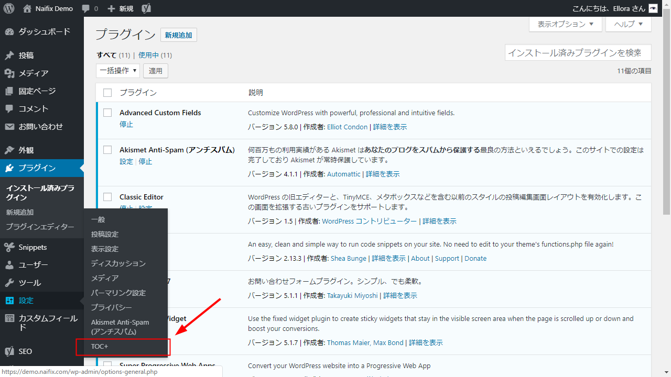Select 表示設定 in settings submenu
The image size is (671, 377).
point(105,249)
